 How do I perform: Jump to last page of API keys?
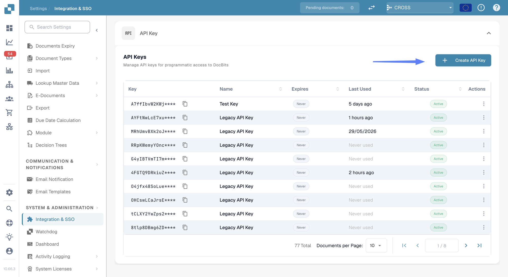pyautogui.click(x=479, y=245)
